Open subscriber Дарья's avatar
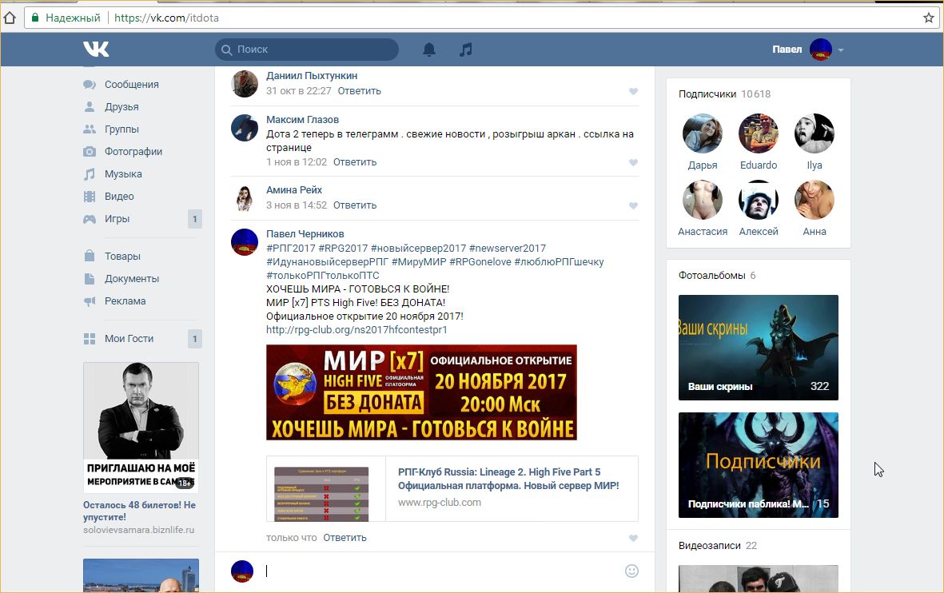This screenshot has height=593, width=944. 703,133
